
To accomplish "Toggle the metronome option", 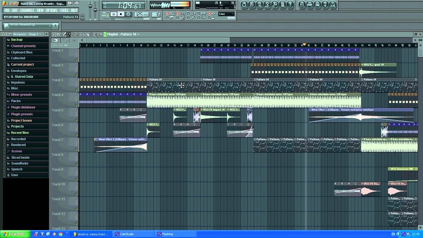I will tap(167, 18).
